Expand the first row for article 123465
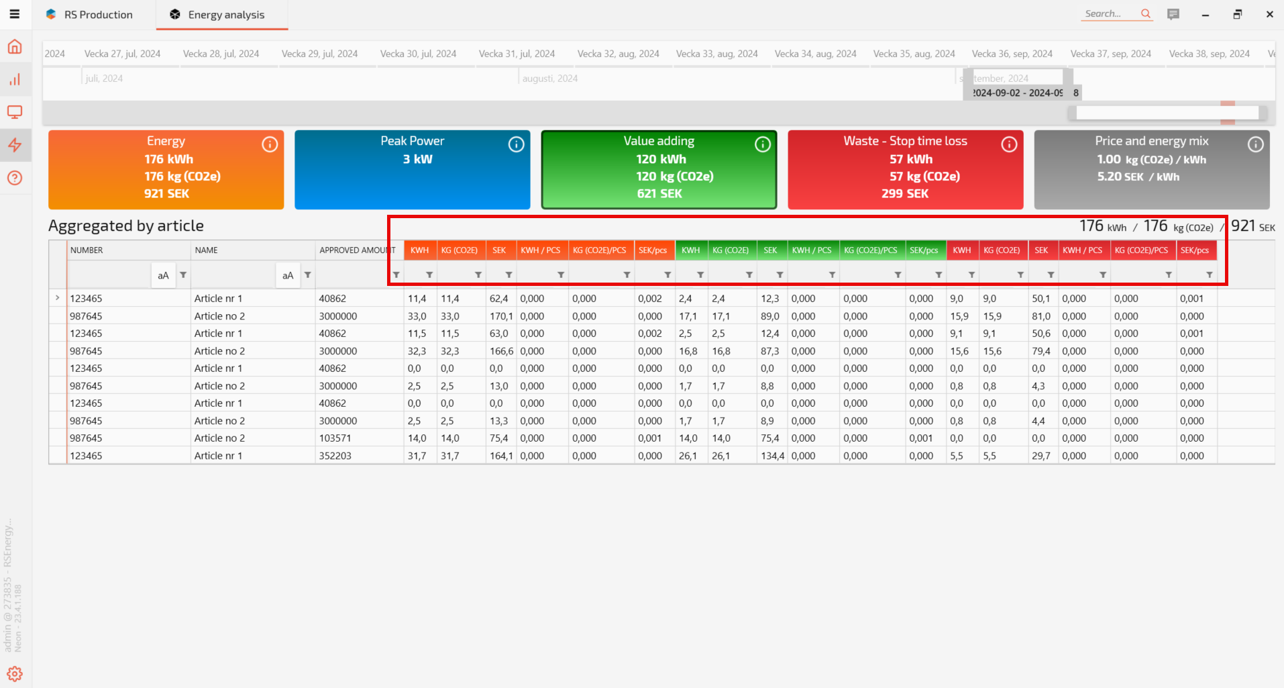The image size is (1284, 688). pyautogui.click(x=58, y=298)
